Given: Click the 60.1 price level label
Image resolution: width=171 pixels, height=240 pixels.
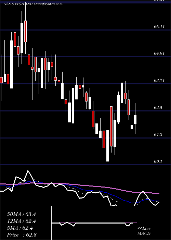Looking at the screenshot, I should click(x=158, y=161).
